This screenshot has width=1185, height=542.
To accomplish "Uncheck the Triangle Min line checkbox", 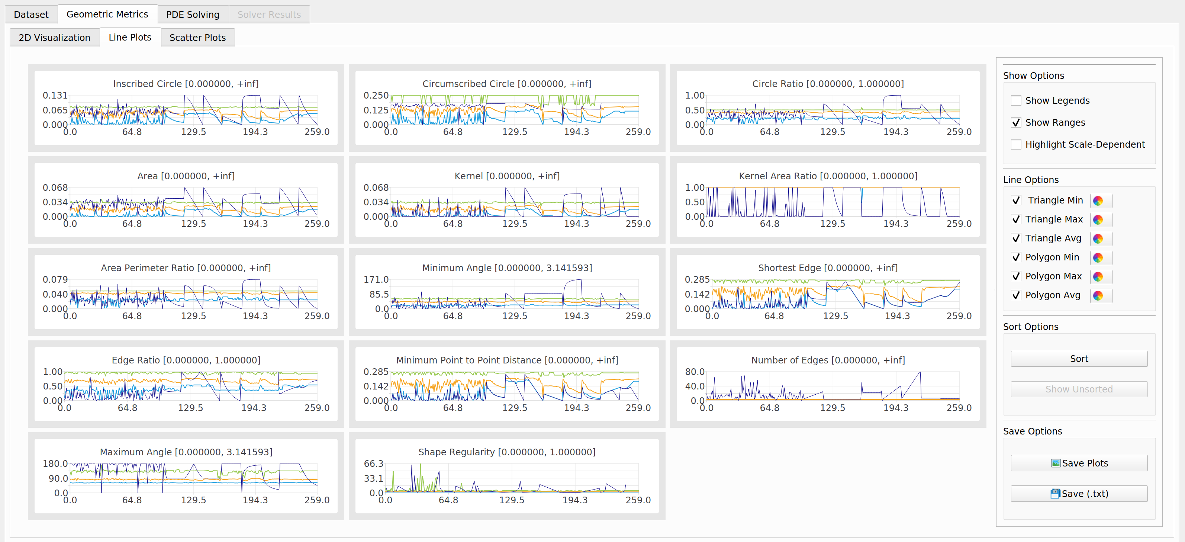I will pyautogui.click(x=1016, y=201).
